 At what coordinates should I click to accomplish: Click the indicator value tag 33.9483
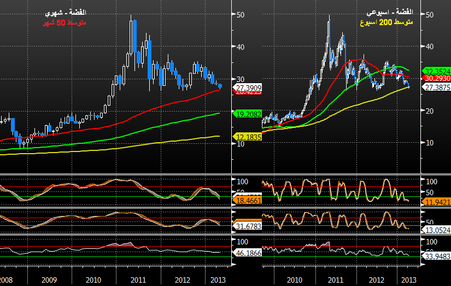(436, 256)
